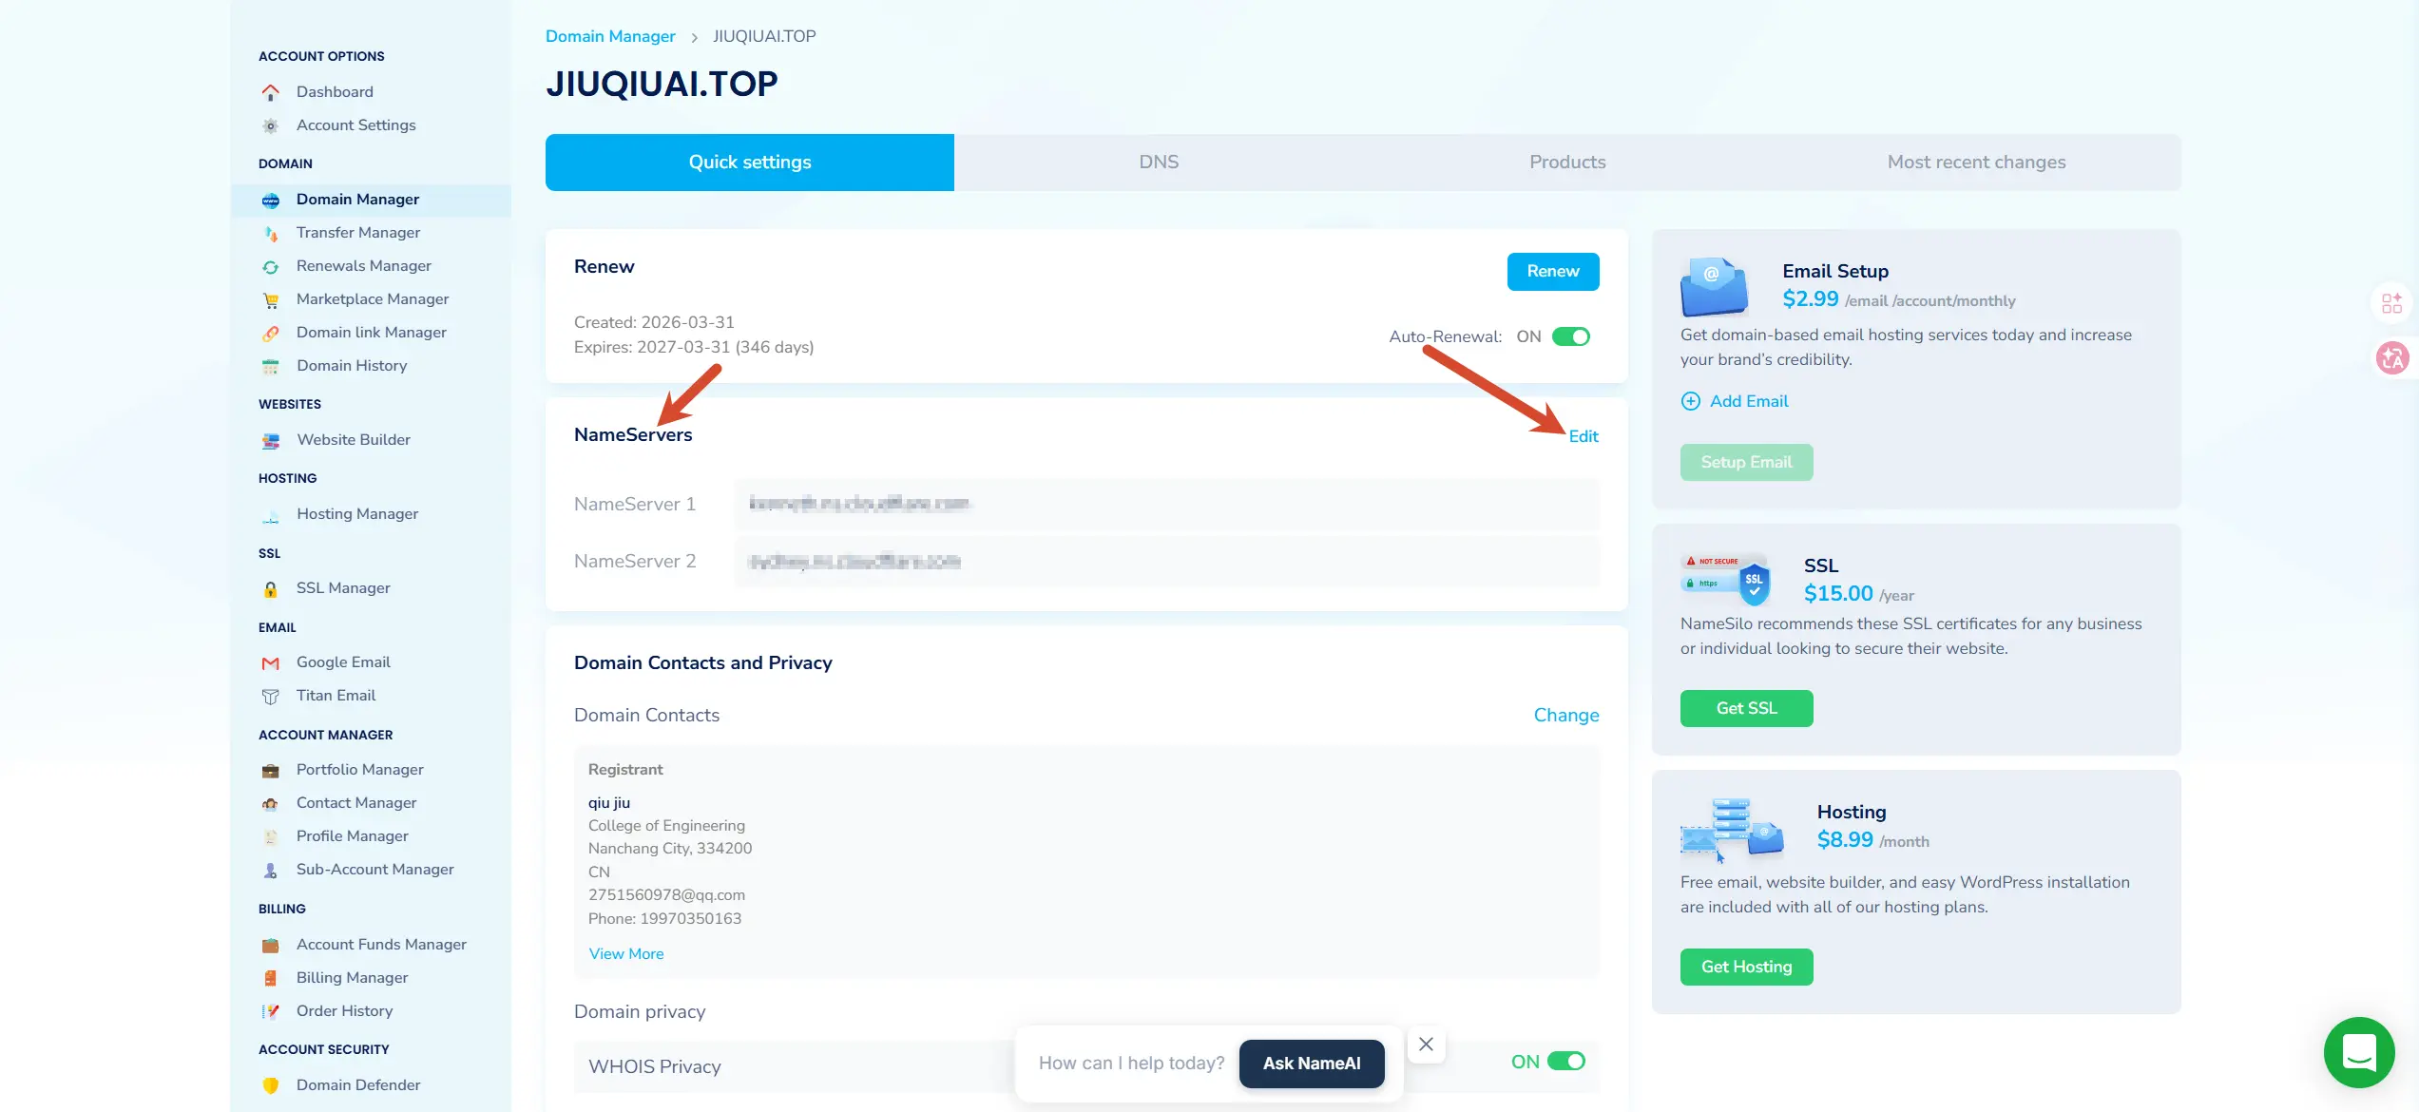Click the SSL Manager padlock icon

[x=271, y=589]
